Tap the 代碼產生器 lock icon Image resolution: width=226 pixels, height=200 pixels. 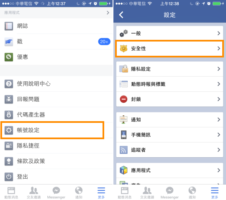coord(9,114)
